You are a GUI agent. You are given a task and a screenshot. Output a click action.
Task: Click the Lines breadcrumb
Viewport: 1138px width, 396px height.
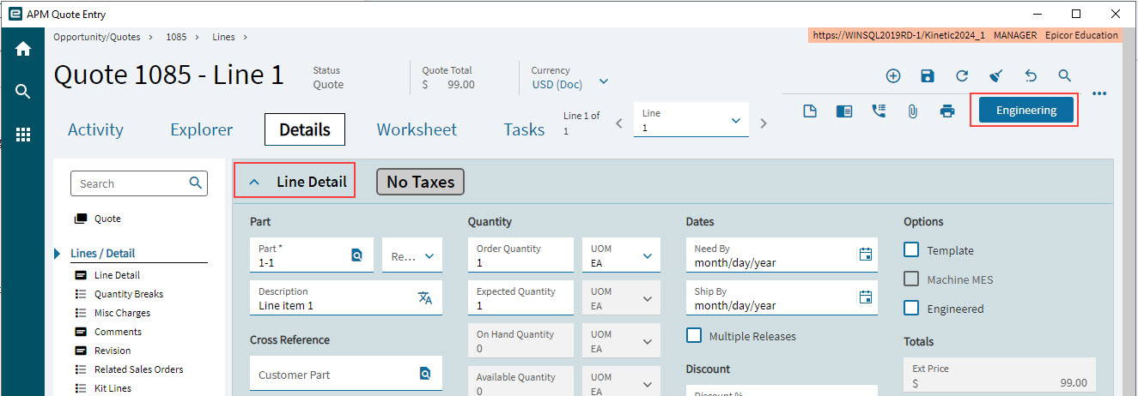pos(223,37)
